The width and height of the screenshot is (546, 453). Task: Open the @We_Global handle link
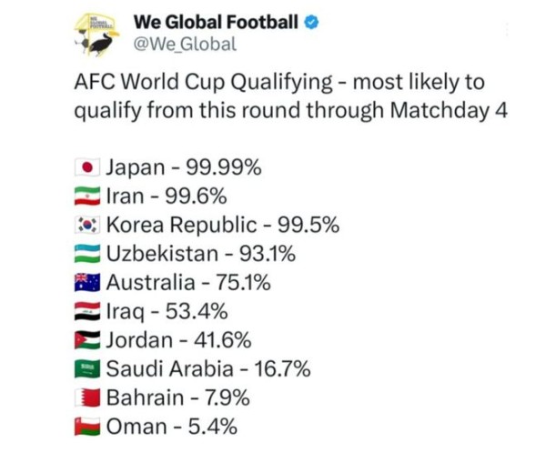(x=185, y=44)
